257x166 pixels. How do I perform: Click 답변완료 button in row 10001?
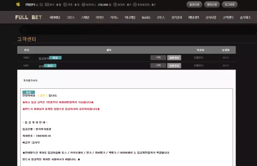click(174, 66)
